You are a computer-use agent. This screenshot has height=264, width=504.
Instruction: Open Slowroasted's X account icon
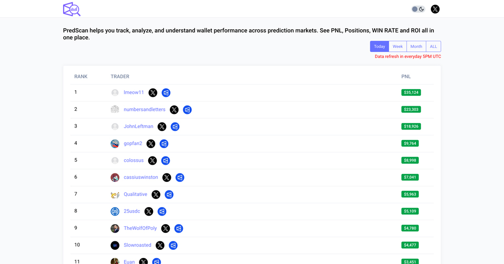click(x=160, y=245)
